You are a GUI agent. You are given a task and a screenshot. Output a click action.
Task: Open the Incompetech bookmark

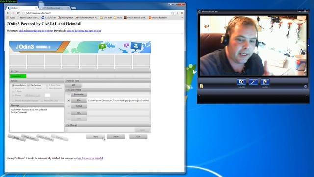tap(66, 18)
